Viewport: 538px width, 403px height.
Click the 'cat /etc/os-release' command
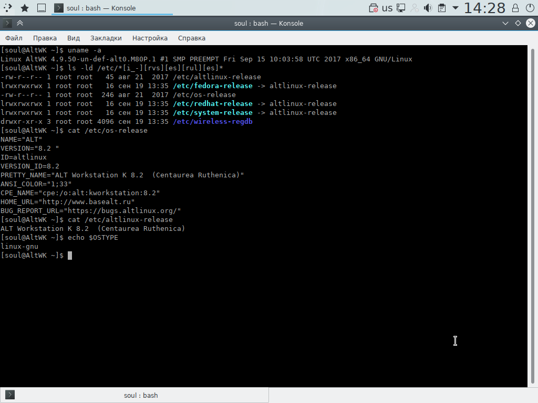click(107, 131)
